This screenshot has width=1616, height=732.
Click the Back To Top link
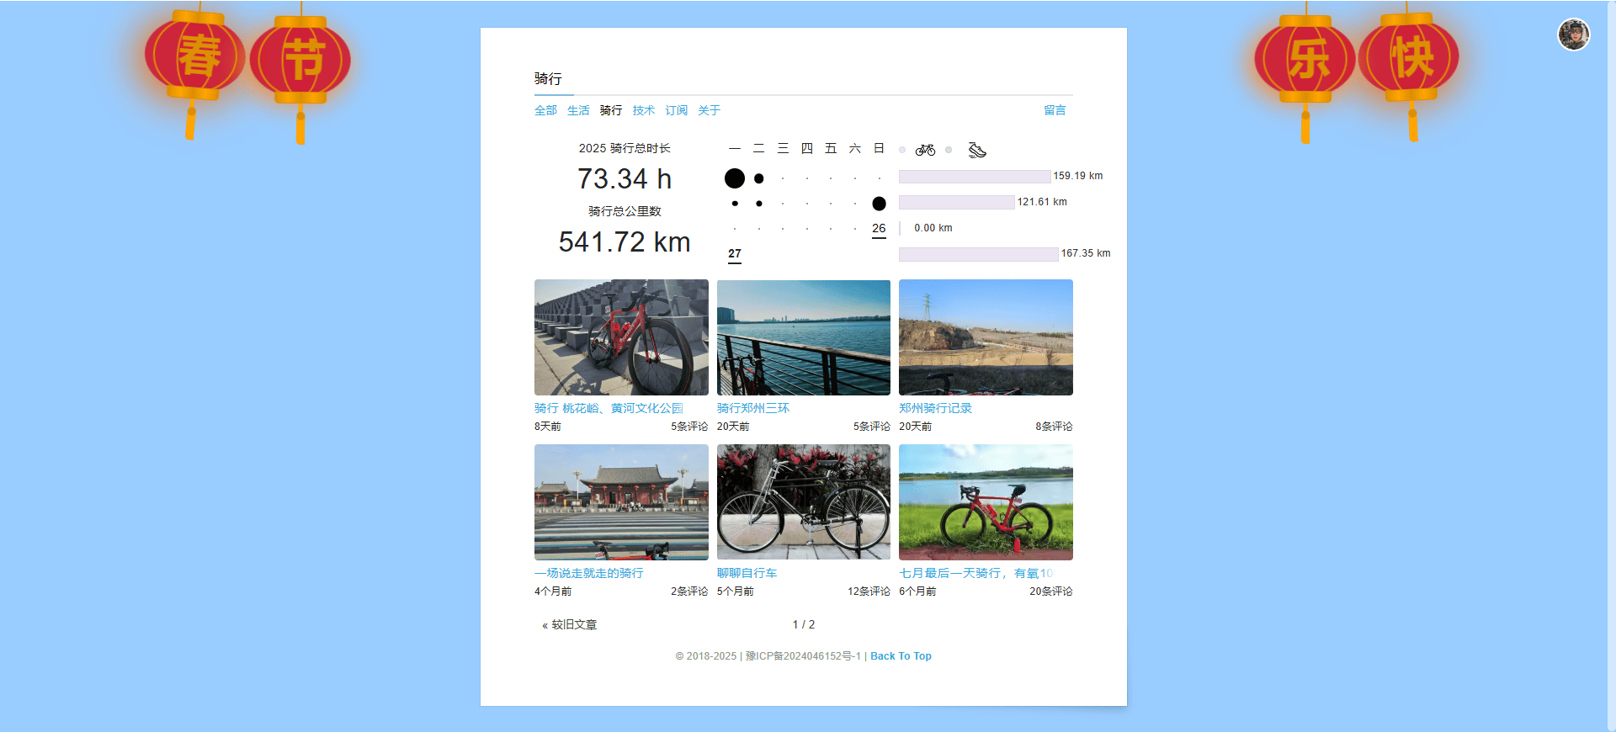[901, 656]
